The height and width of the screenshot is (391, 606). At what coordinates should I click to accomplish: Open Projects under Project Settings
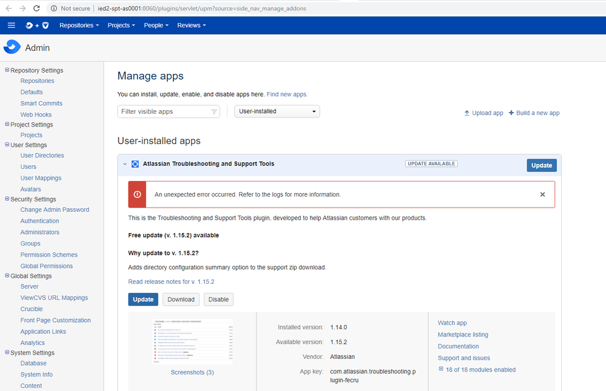[32, 136]
